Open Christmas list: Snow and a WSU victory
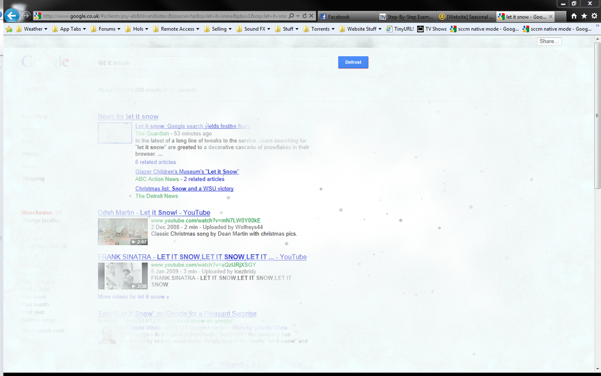 (x=185, y=188)
